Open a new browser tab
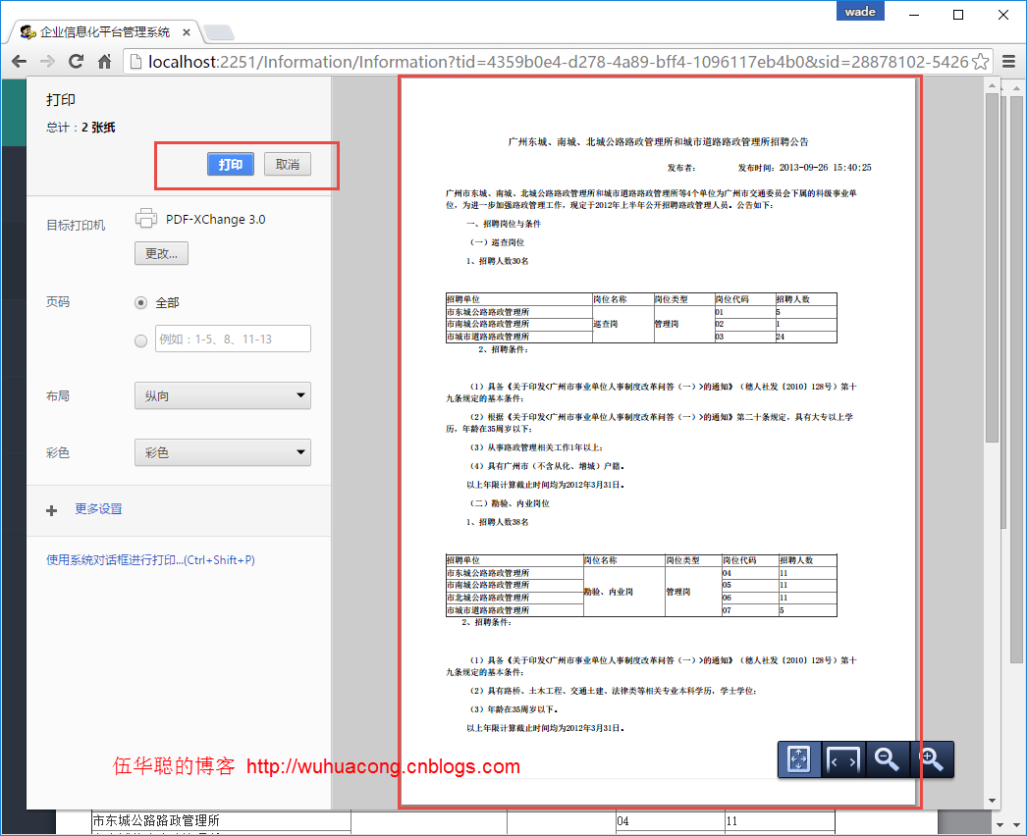The image size is (1027, 836). (x=219, y=32)
